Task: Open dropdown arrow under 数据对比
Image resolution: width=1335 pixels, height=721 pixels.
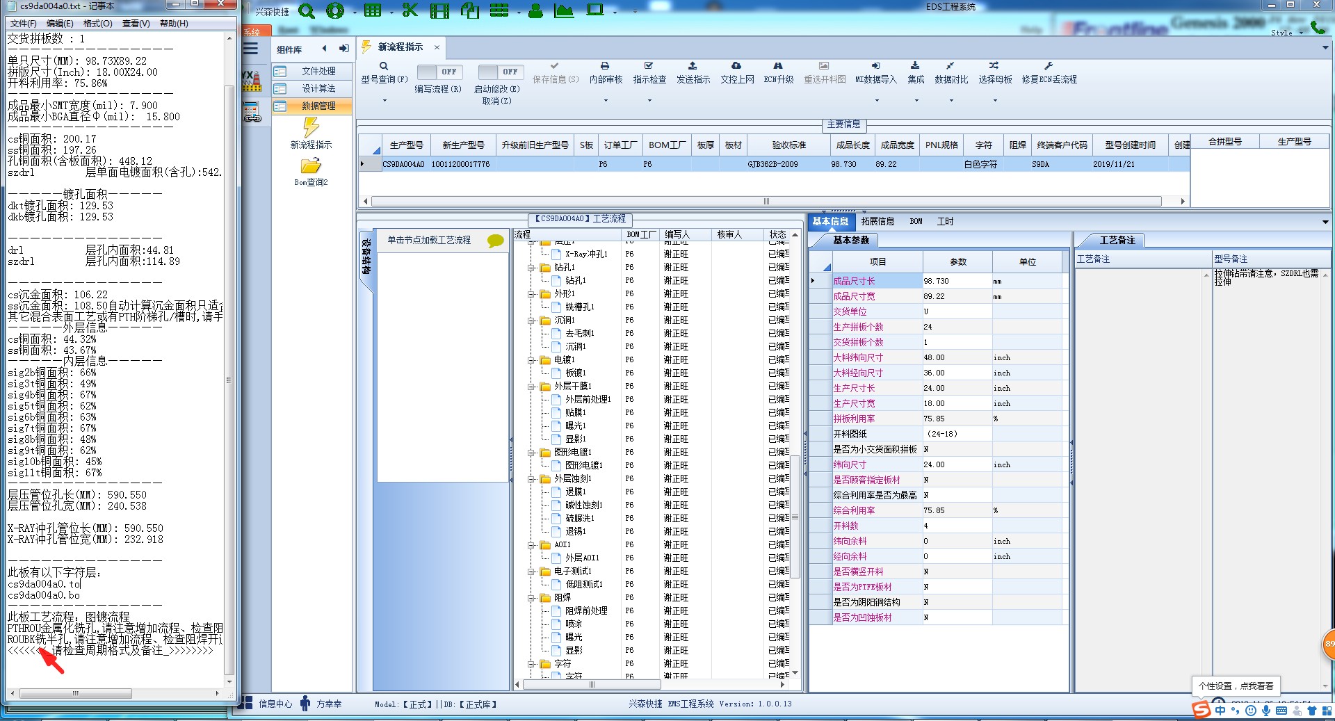Action: coord(951,101)
